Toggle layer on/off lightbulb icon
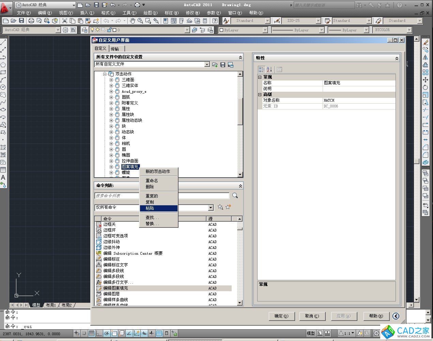This screenshot has height=341, width=433. [x=92, y=30]
